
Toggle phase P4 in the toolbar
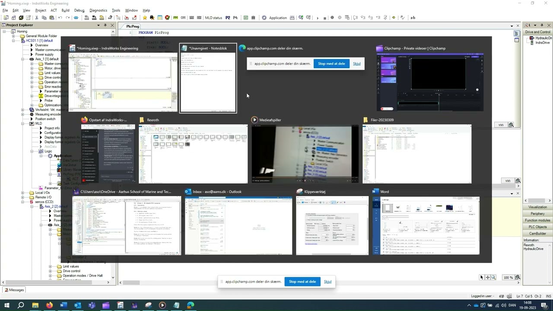point(235,18)
